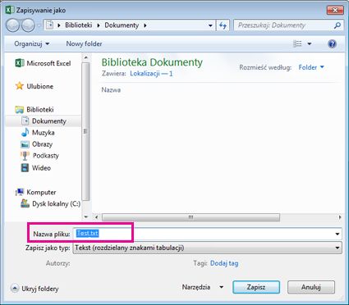Image resolution: width=349 pixels, height=305 pixels.
Task: Click the horizontal scrollbar left arrow
Action: 96,217
